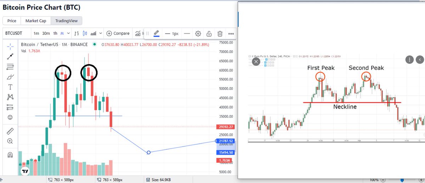Click the Vol 1.763M indicator legend

click(30, 51)
